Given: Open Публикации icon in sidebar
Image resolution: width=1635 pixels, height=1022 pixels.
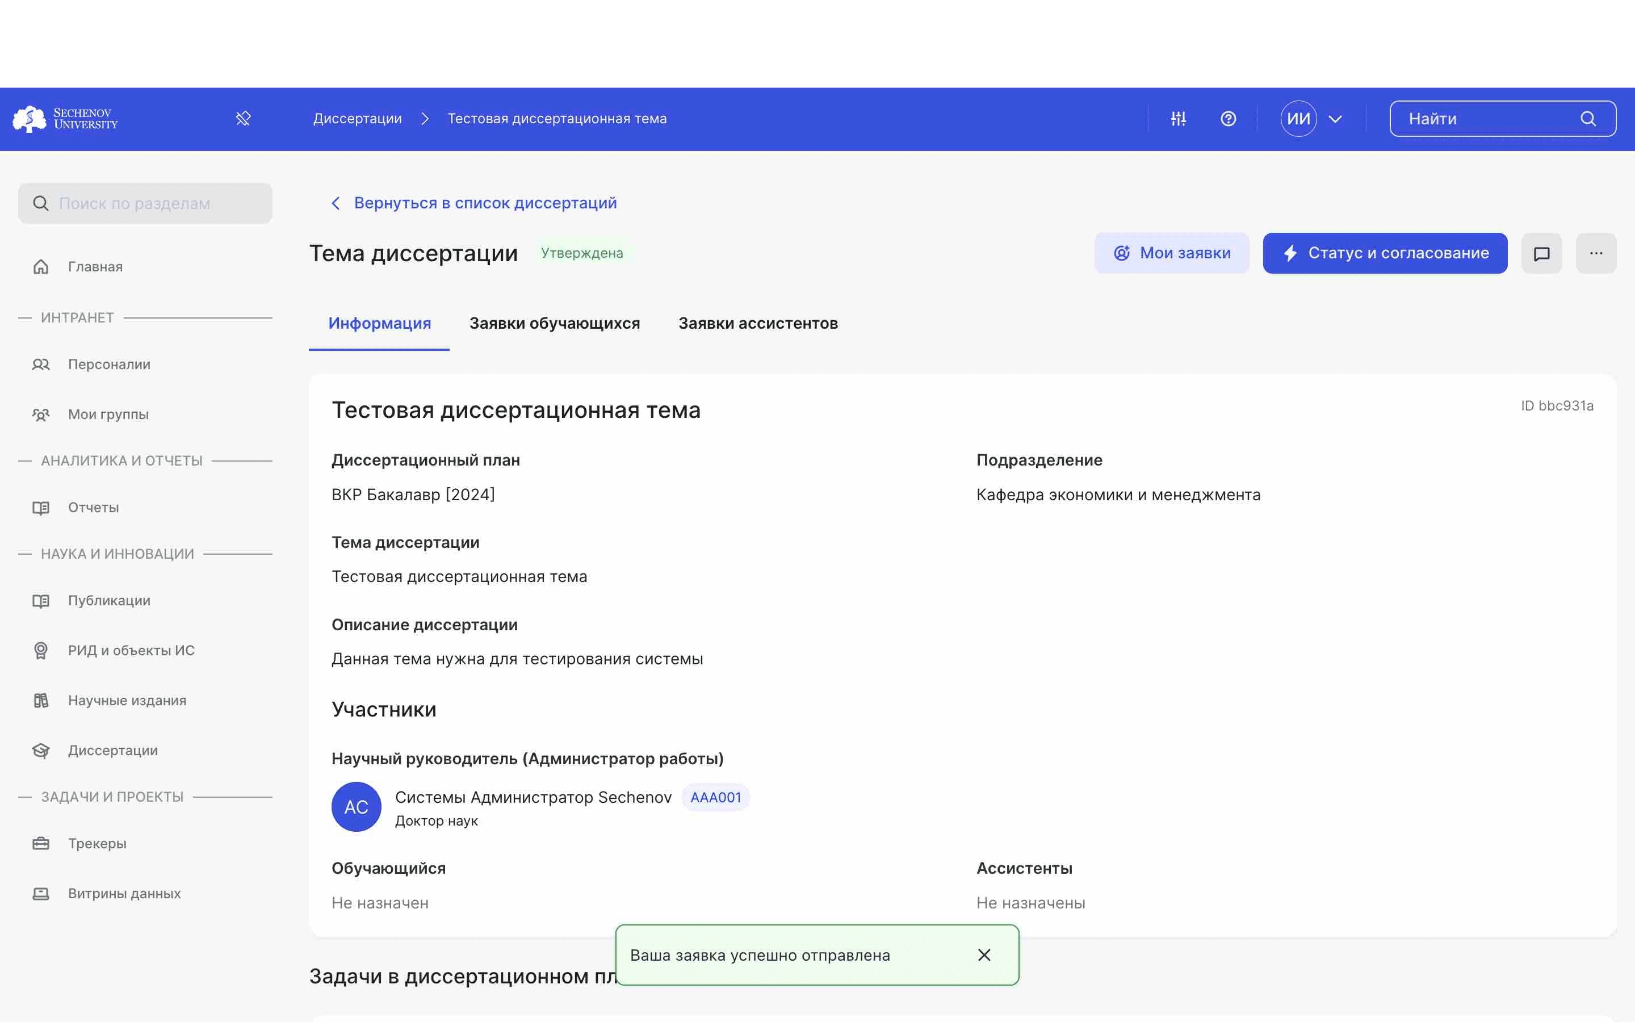Looking at the screenshot, I should point(40,601).
